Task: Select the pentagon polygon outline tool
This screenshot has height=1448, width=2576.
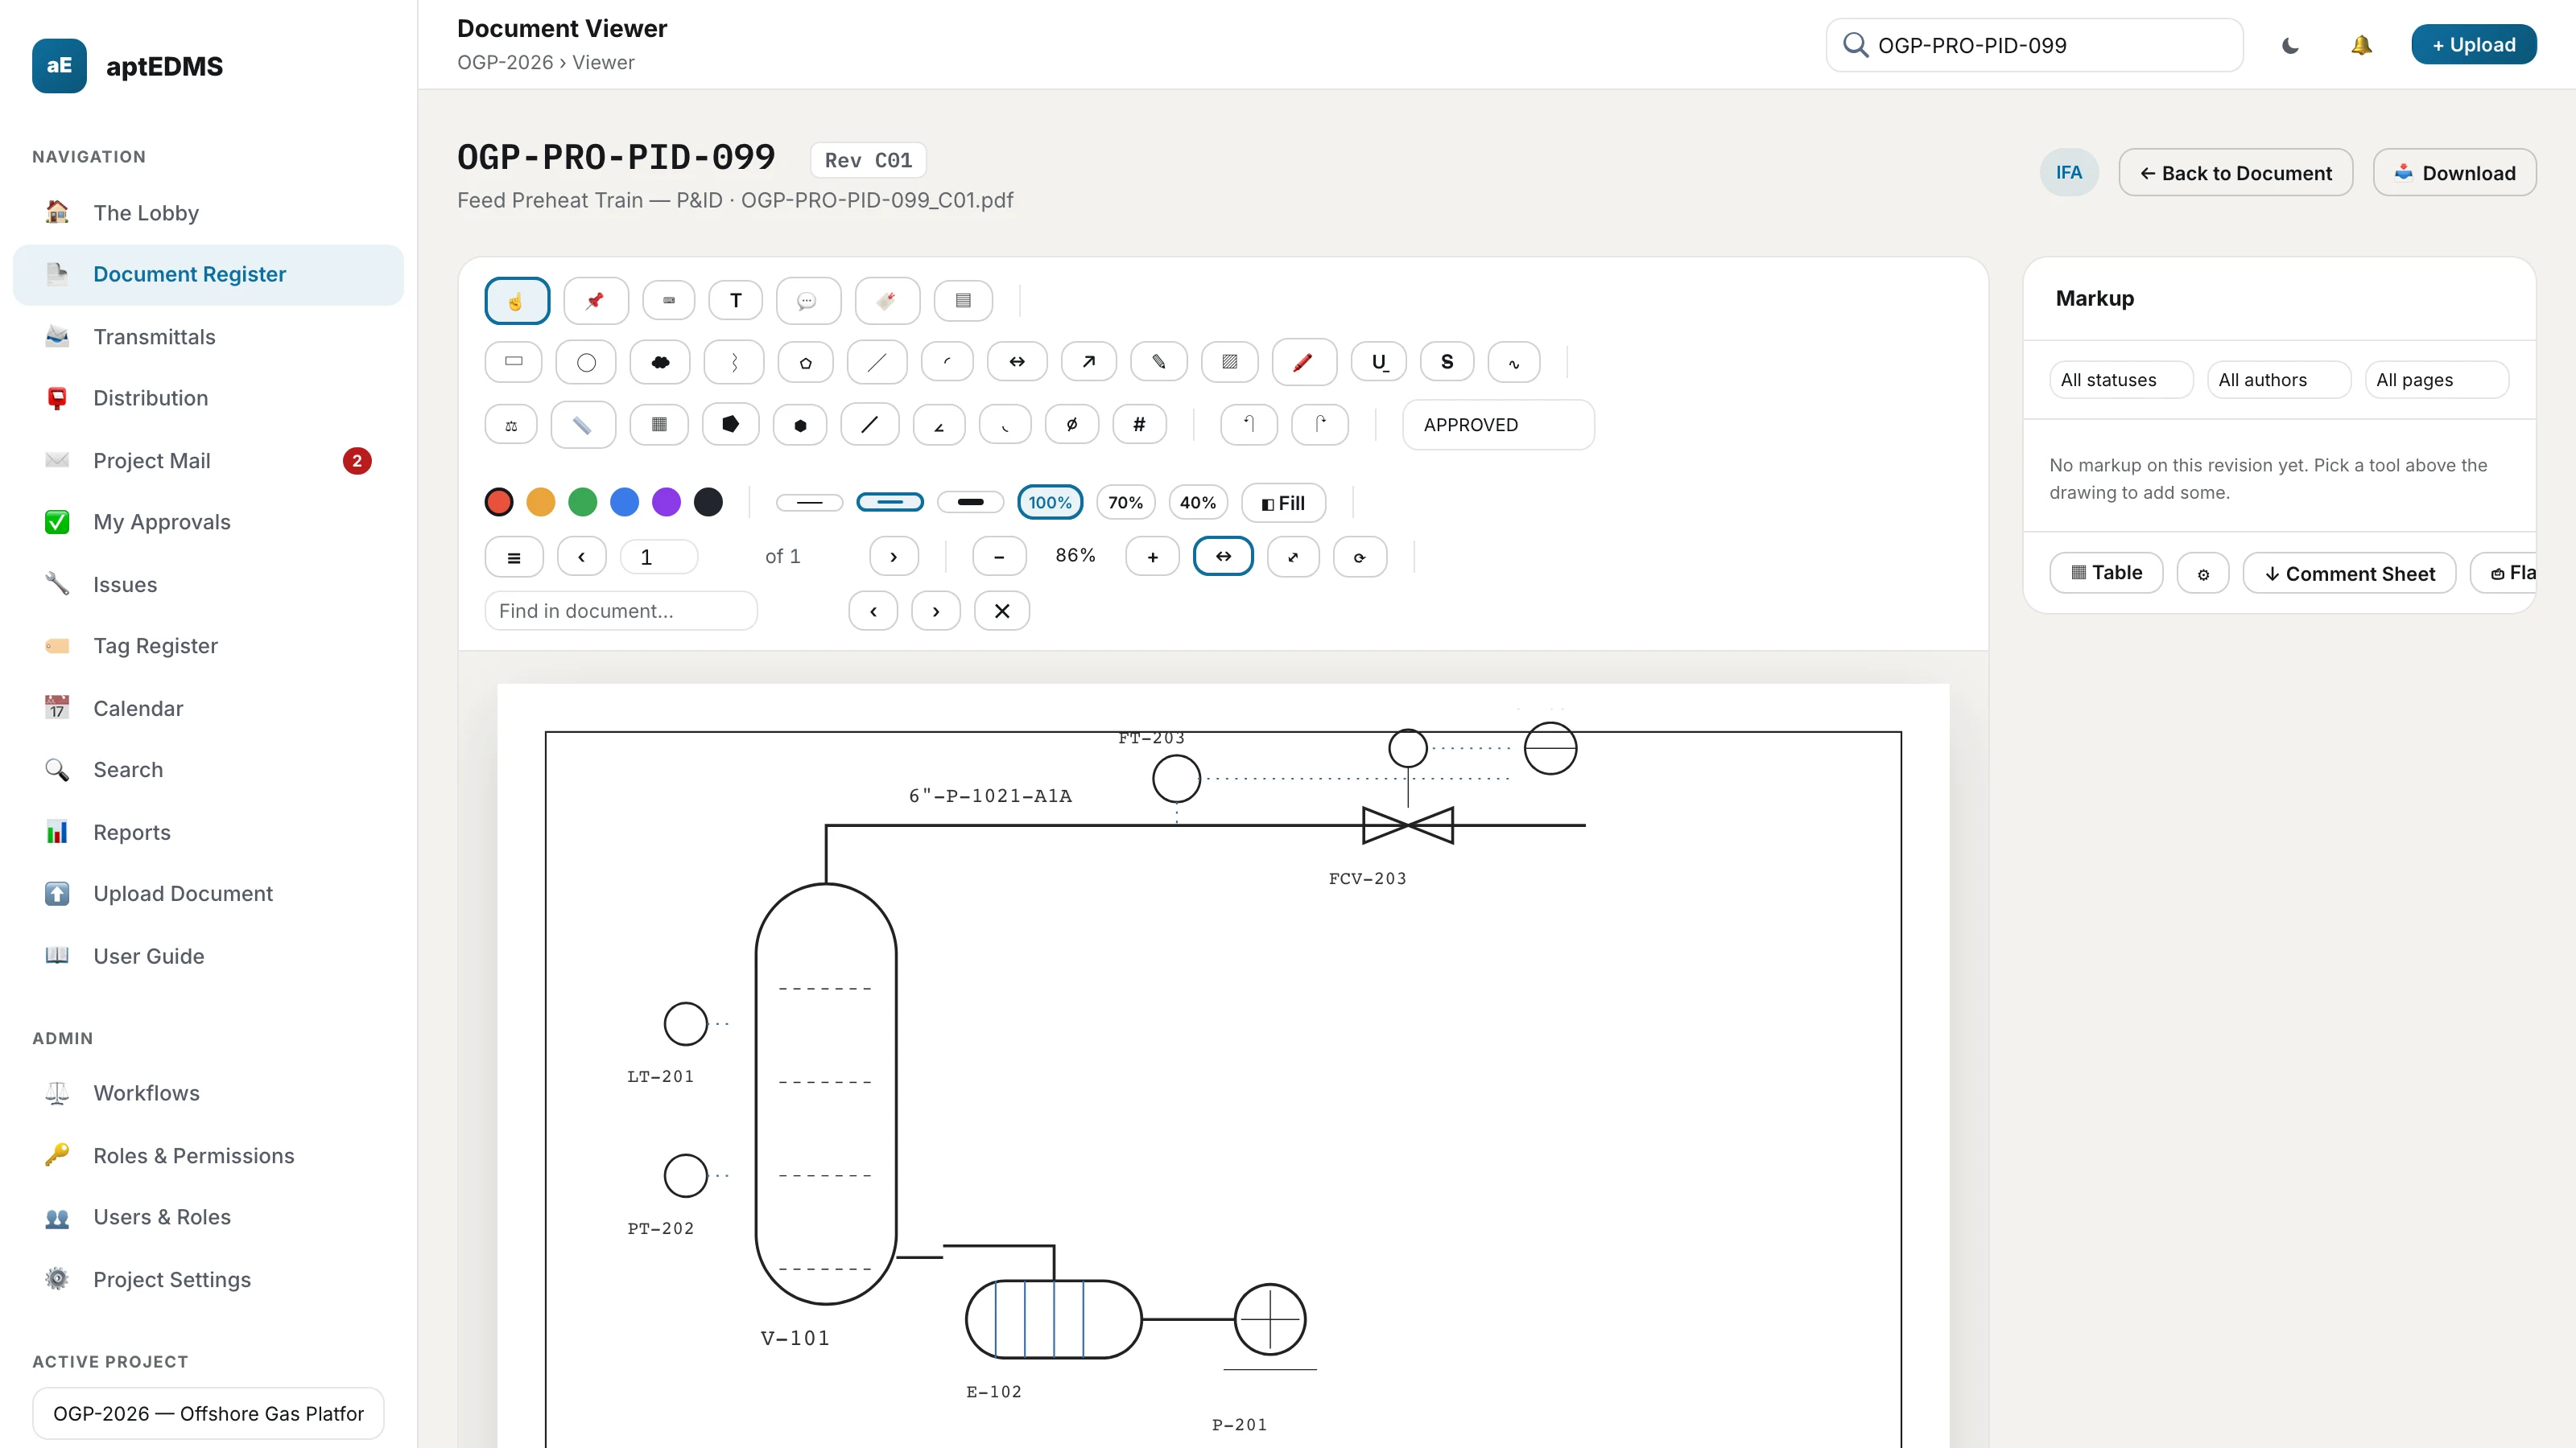Action: pos(806,362)
